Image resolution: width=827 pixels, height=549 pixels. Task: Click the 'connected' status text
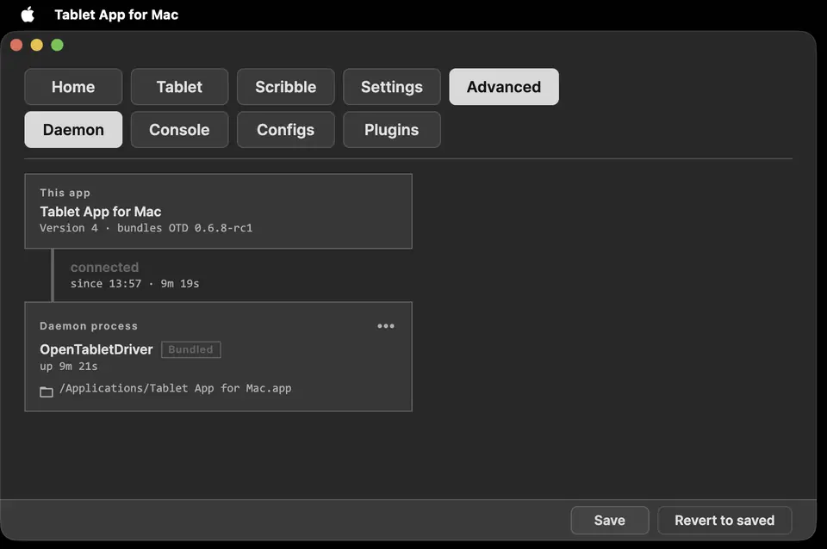pos(104,267)
